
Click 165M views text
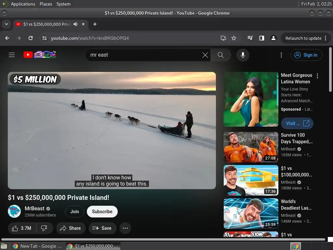pos(291,155)
